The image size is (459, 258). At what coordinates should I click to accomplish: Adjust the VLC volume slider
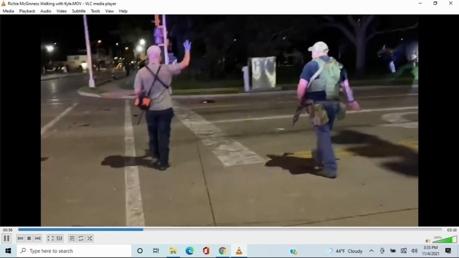(x=445, y=239)
